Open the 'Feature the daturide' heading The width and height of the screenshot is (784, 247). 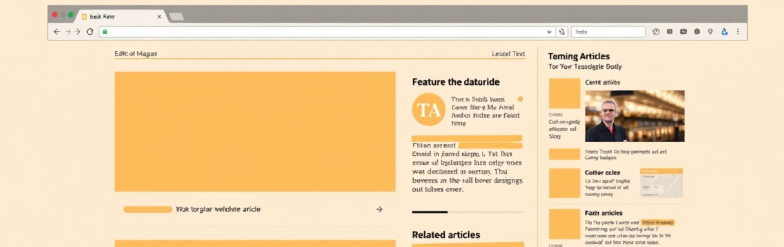tap(456, 82)
